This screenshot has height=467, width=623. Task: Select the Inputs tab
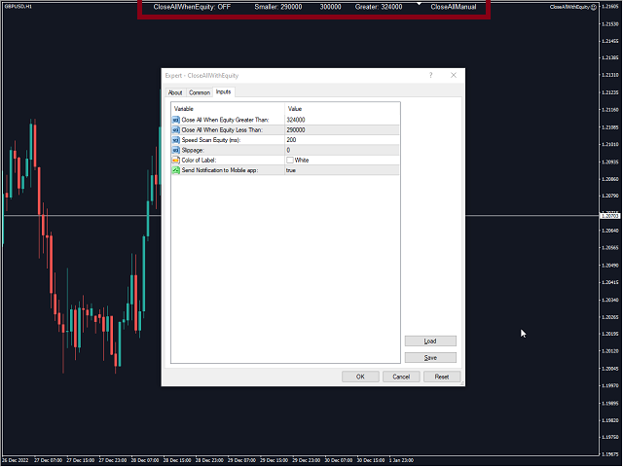click(223, 91)
